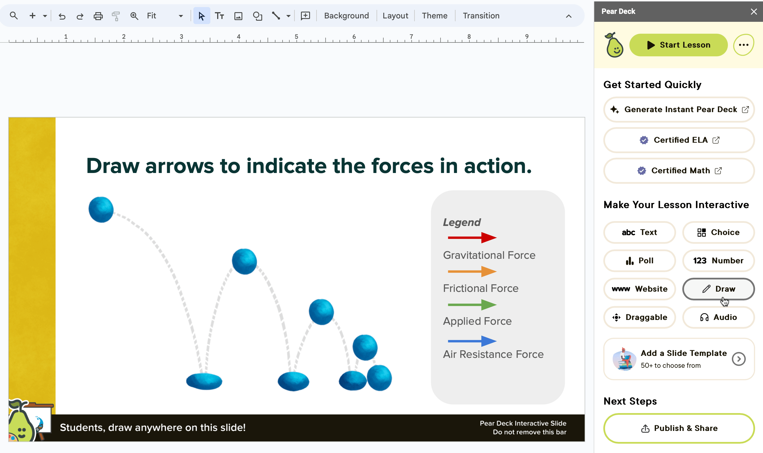Click the Air Resistance Force label

[x=493, y=354]
